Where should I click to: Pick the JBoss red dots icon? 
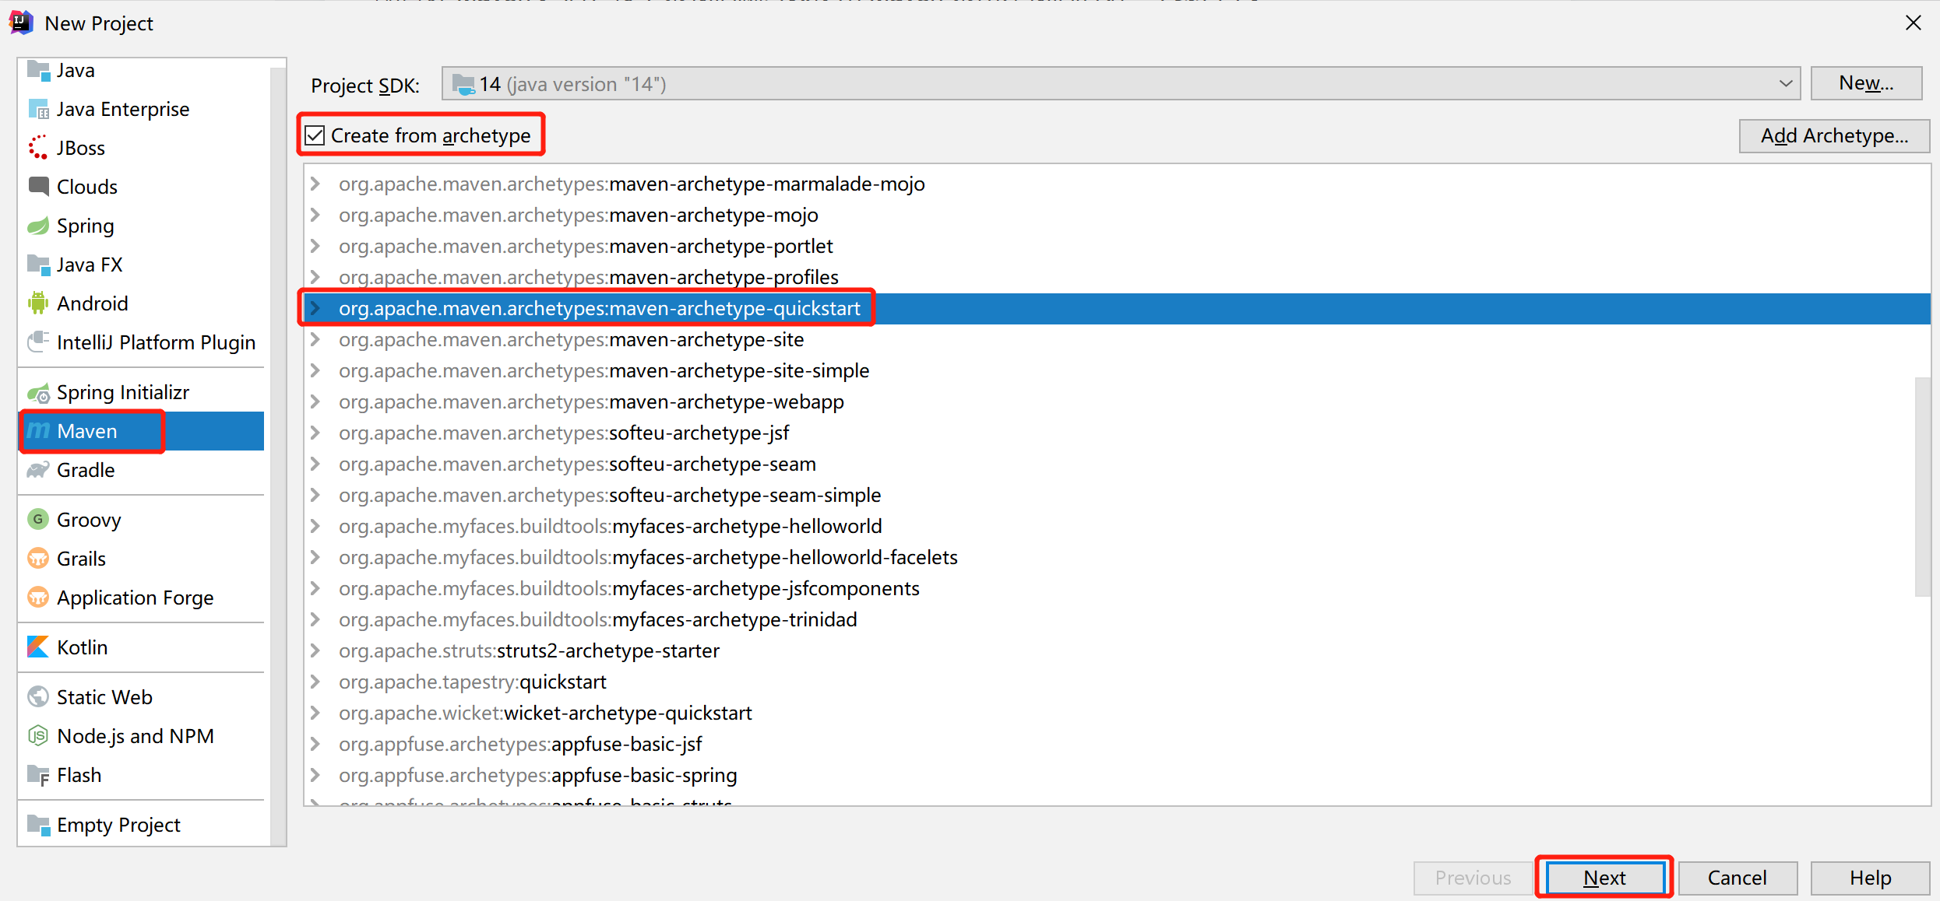[x=38, y=148]
